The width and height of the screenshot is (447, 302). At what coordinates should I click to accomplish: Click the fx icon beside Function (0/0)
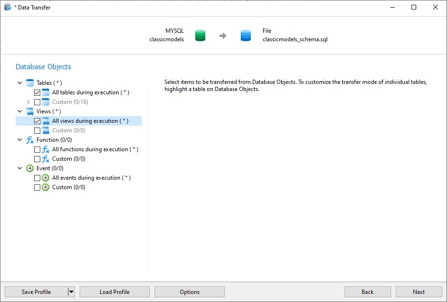coord(30,139)
